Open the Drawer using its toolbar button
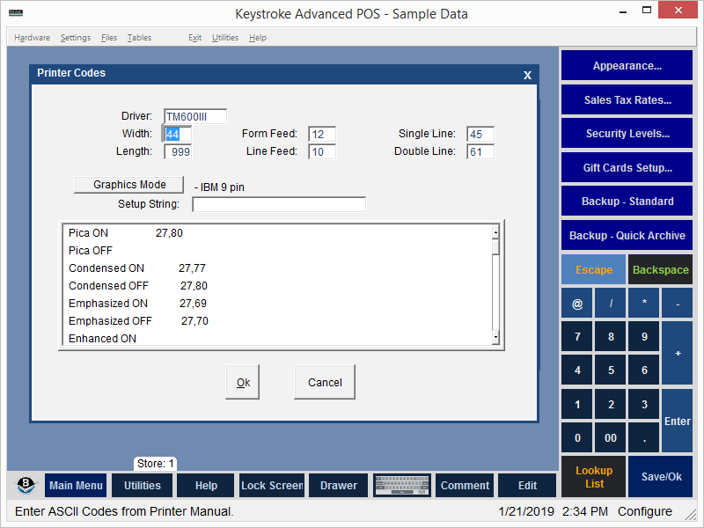The height and width of the screenshot is (528, 704). click(338, 485)
